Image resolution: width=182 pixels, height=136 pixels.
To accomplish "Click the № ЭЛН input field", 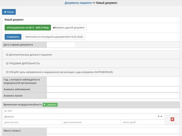I will [91, 111].
